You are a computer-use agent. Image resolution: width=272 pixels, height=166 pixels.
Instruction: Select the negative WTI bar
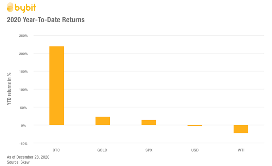point(241,129)
